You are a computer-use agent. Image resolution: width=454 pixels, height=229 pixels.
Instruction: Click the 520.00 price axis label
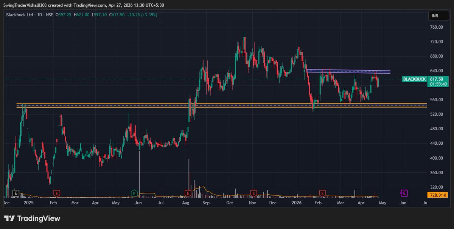[436, 114]
